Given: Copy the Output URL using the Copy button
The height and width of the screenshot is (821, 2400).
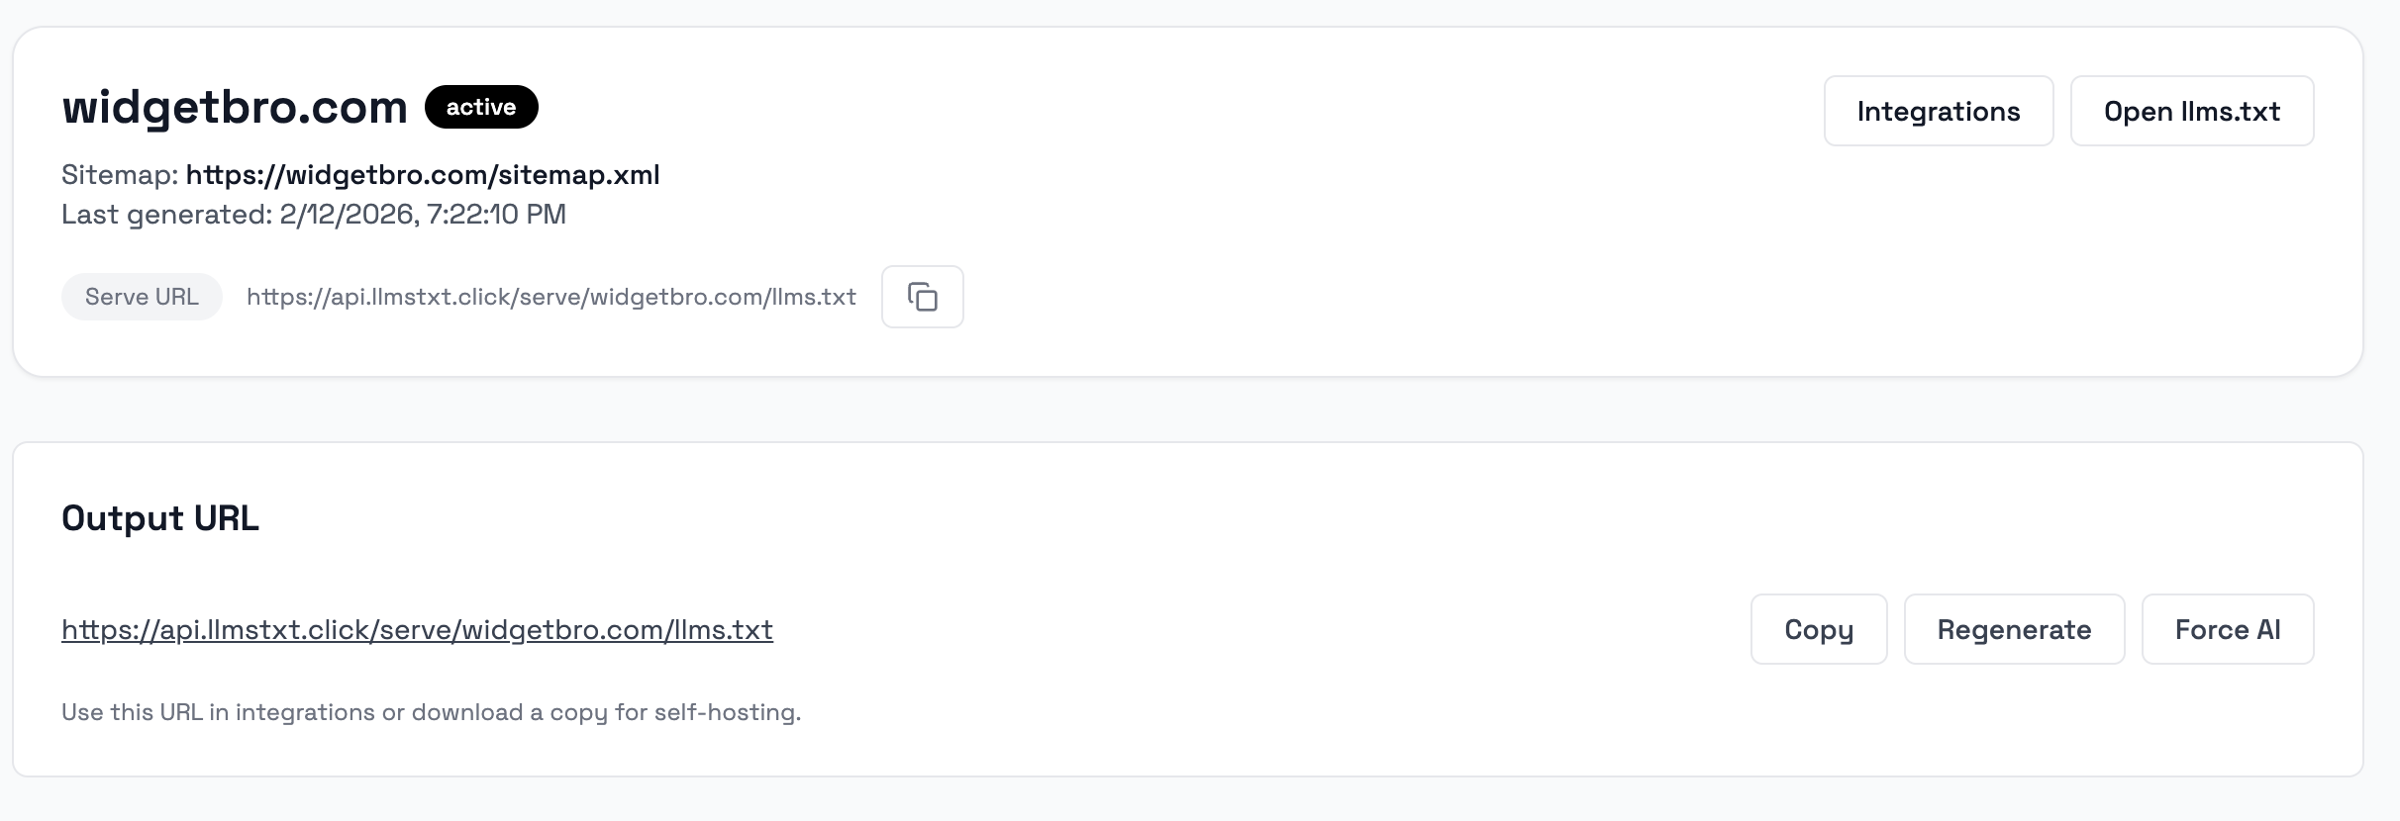Looking at the screenshot, I should (1818, 629).
